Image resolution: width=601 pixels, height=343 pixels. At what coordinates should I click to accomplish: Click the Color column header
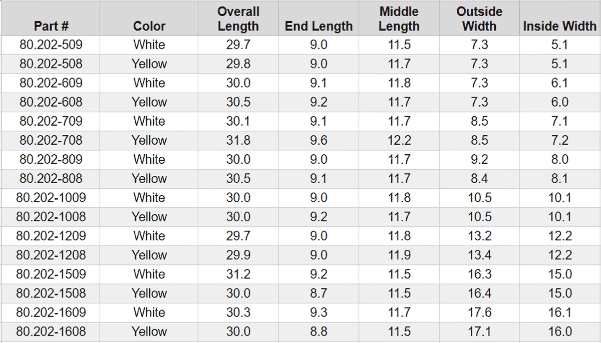pos(149,18)
